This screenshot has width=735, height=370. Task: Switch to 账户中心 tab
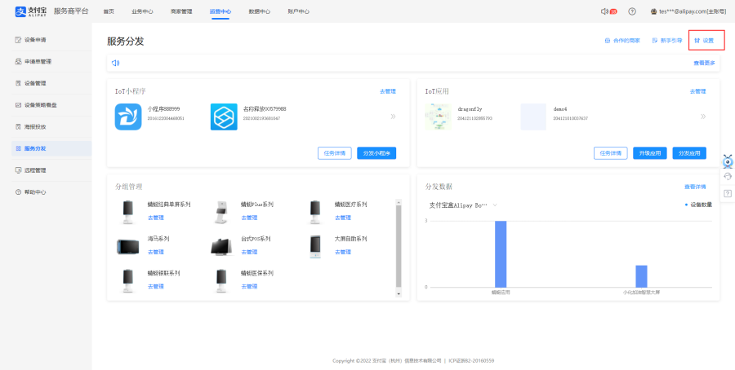[x=299, y=11]
